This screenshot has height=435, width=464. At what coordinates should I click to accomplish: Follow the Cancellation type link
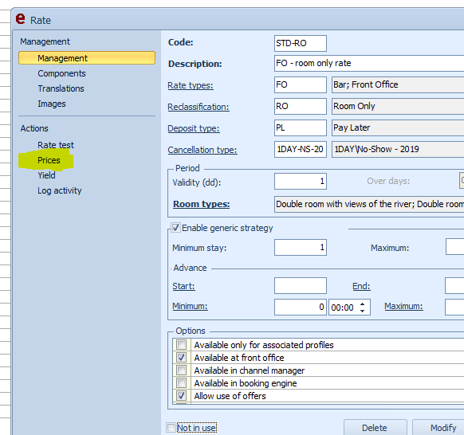pyautogui.click(x=203, y=150)
